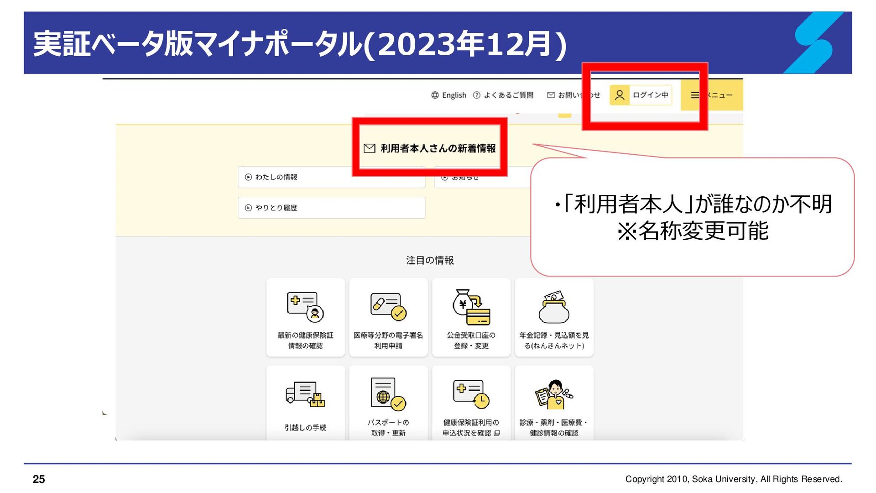Expand わたしの情報 item
This screenshot has width=876, height=493.
[331, 177]
